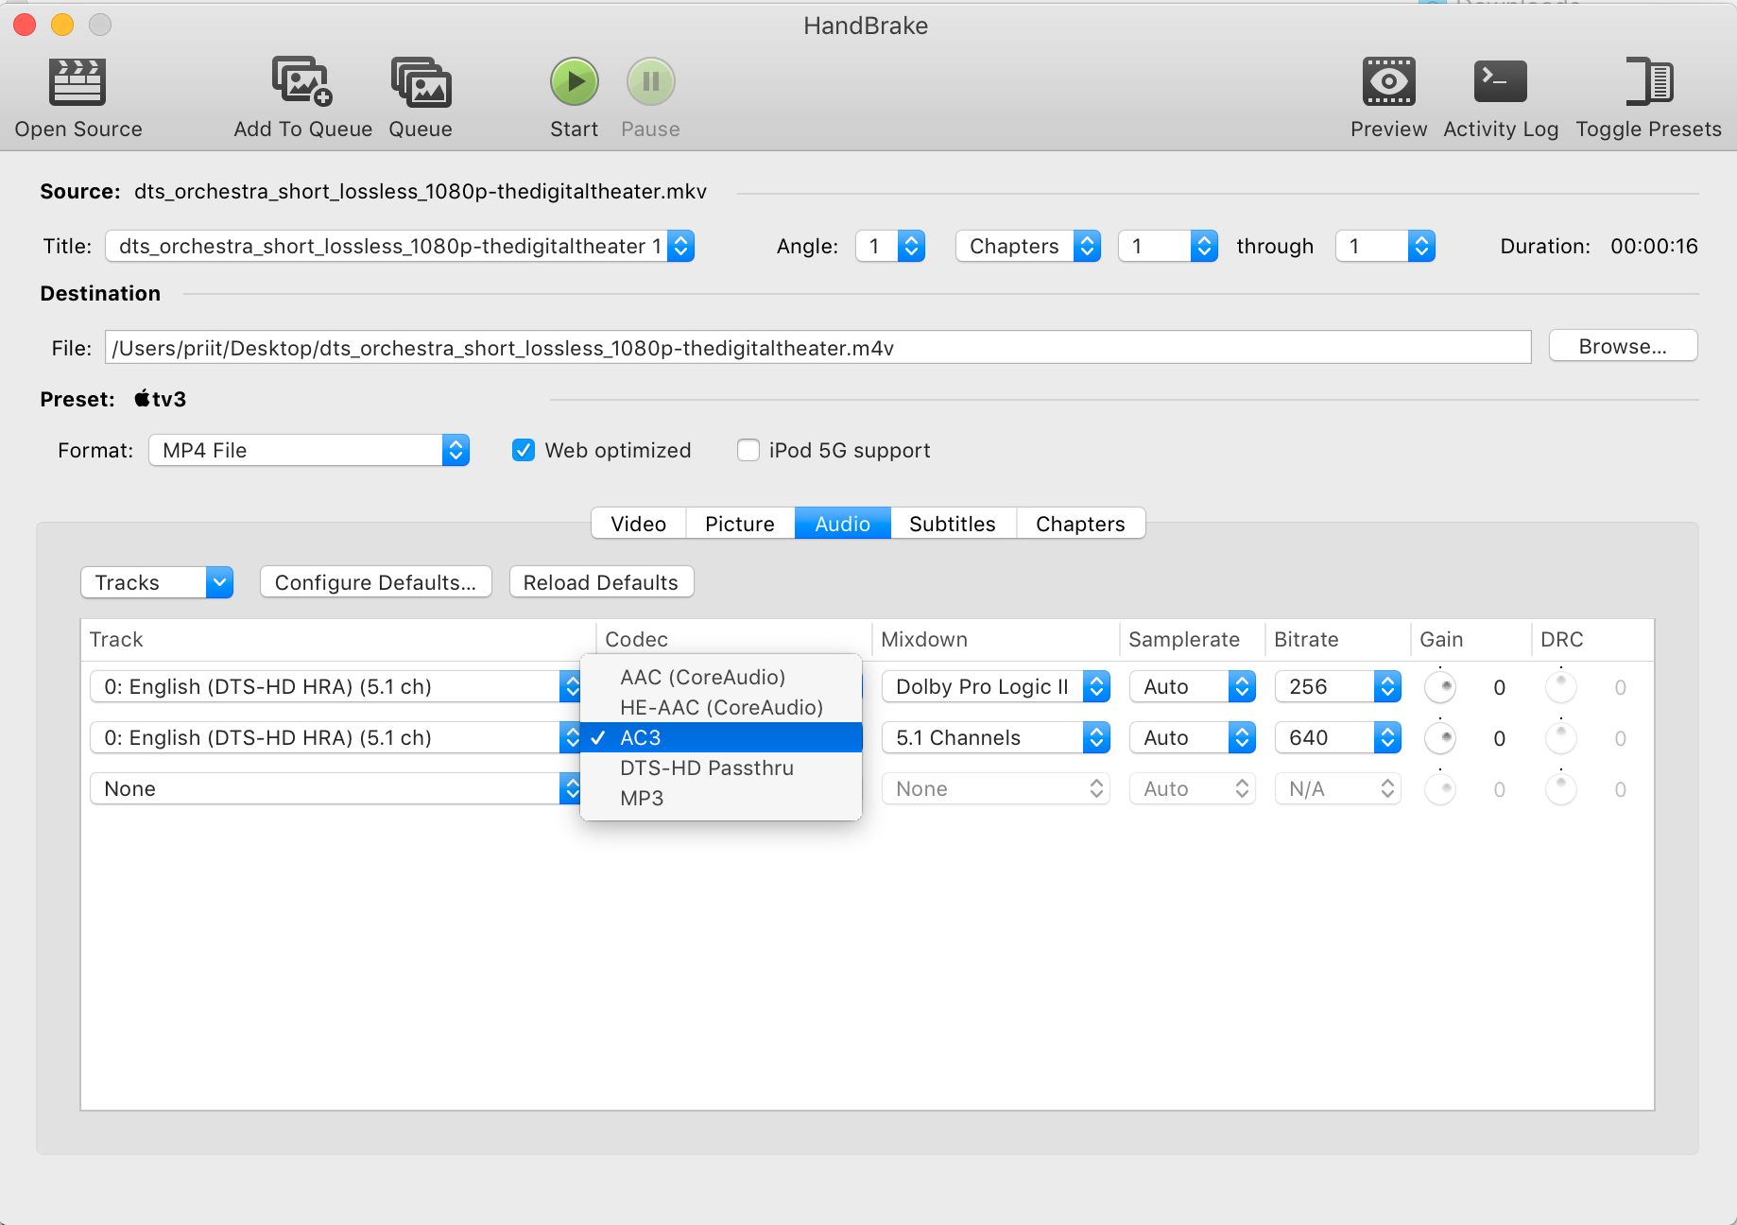
Task: Open the first DTS-HD HRA track dropdown
Action: pyautogui.click(x=335, y=687)
